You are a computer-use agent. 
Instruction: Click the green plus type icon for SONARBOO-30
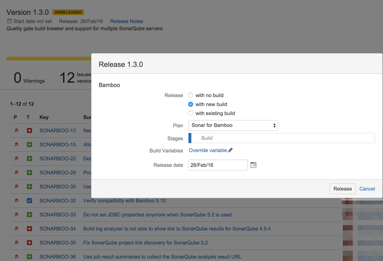tap(29, 186)
